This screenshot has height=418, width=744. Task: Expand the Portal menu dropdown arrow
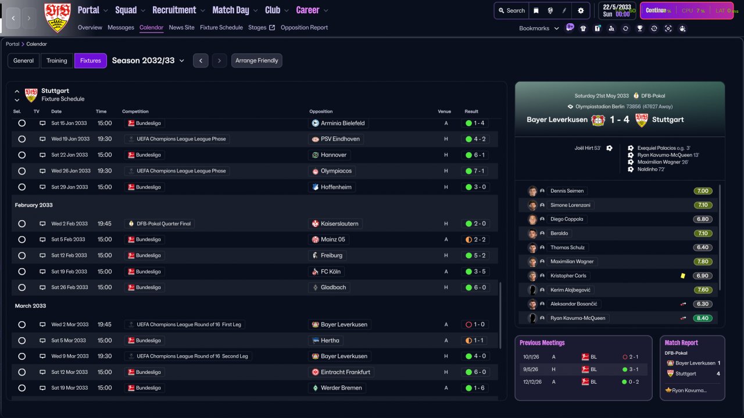[105, 10]
